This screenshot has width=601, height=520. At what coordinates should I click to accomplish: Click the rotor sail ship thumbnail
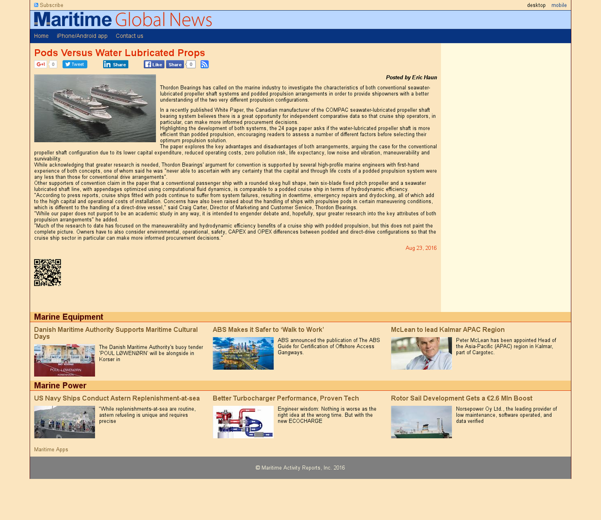tap(421, 422)
